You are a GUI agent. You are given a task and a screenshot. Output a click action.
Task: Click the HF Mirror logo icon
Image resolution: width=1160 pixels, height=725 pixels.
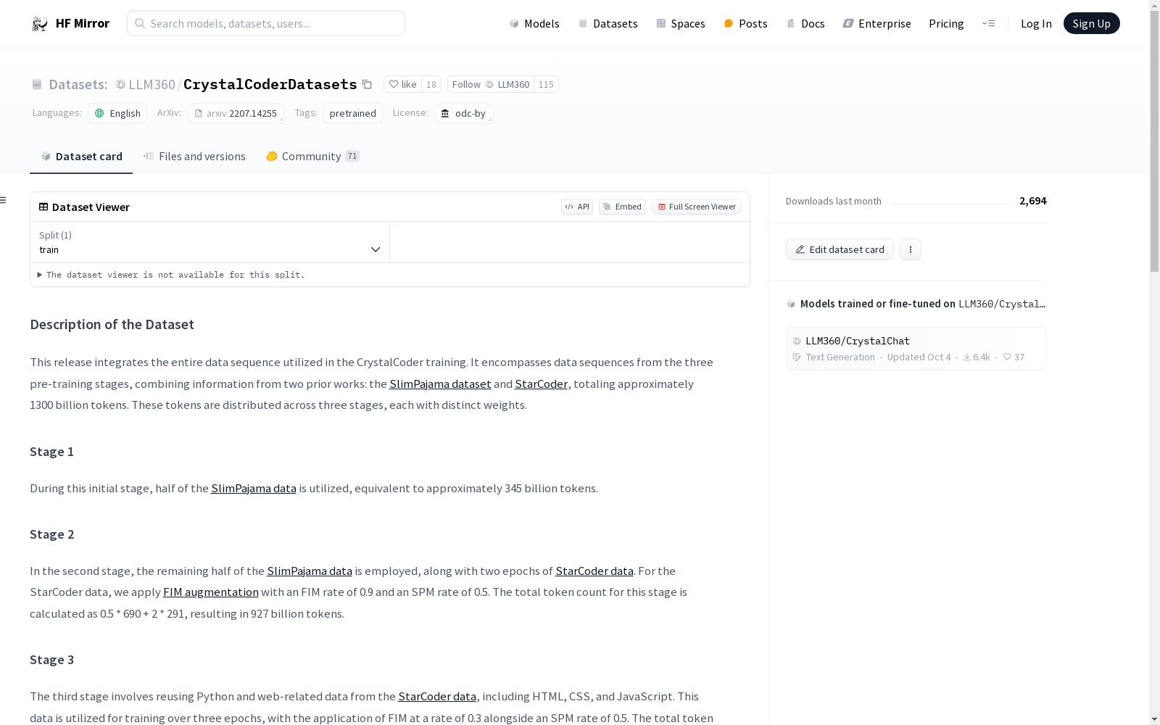[x=40, y=24]
